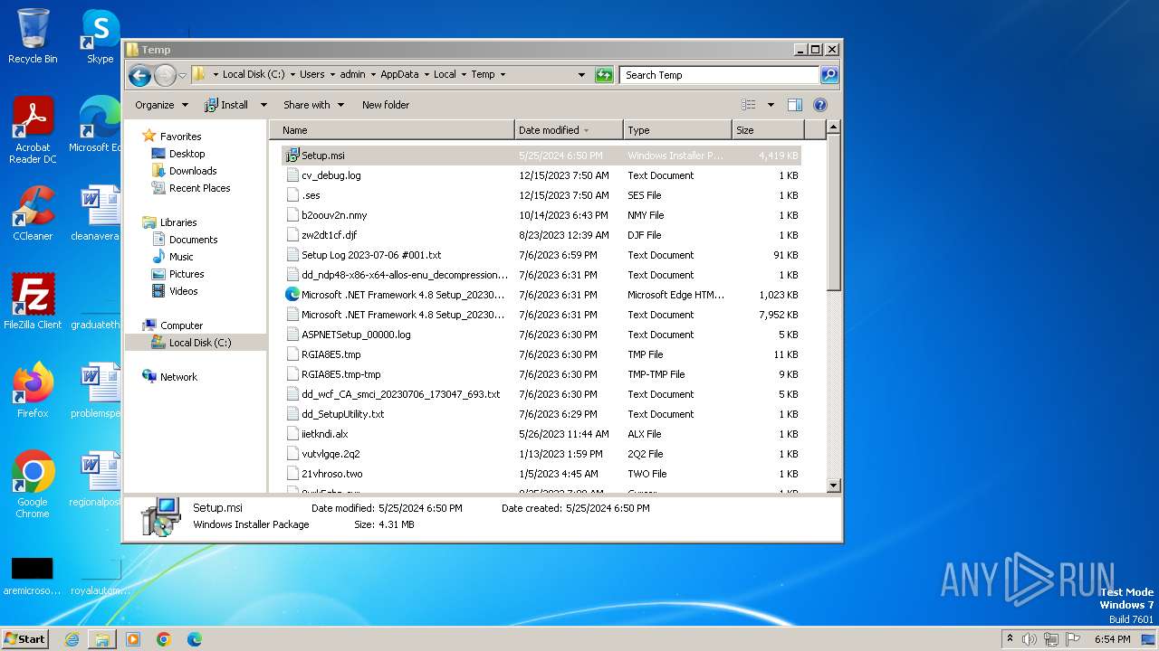Open the Organize dropdown menu

pos(161,105)
